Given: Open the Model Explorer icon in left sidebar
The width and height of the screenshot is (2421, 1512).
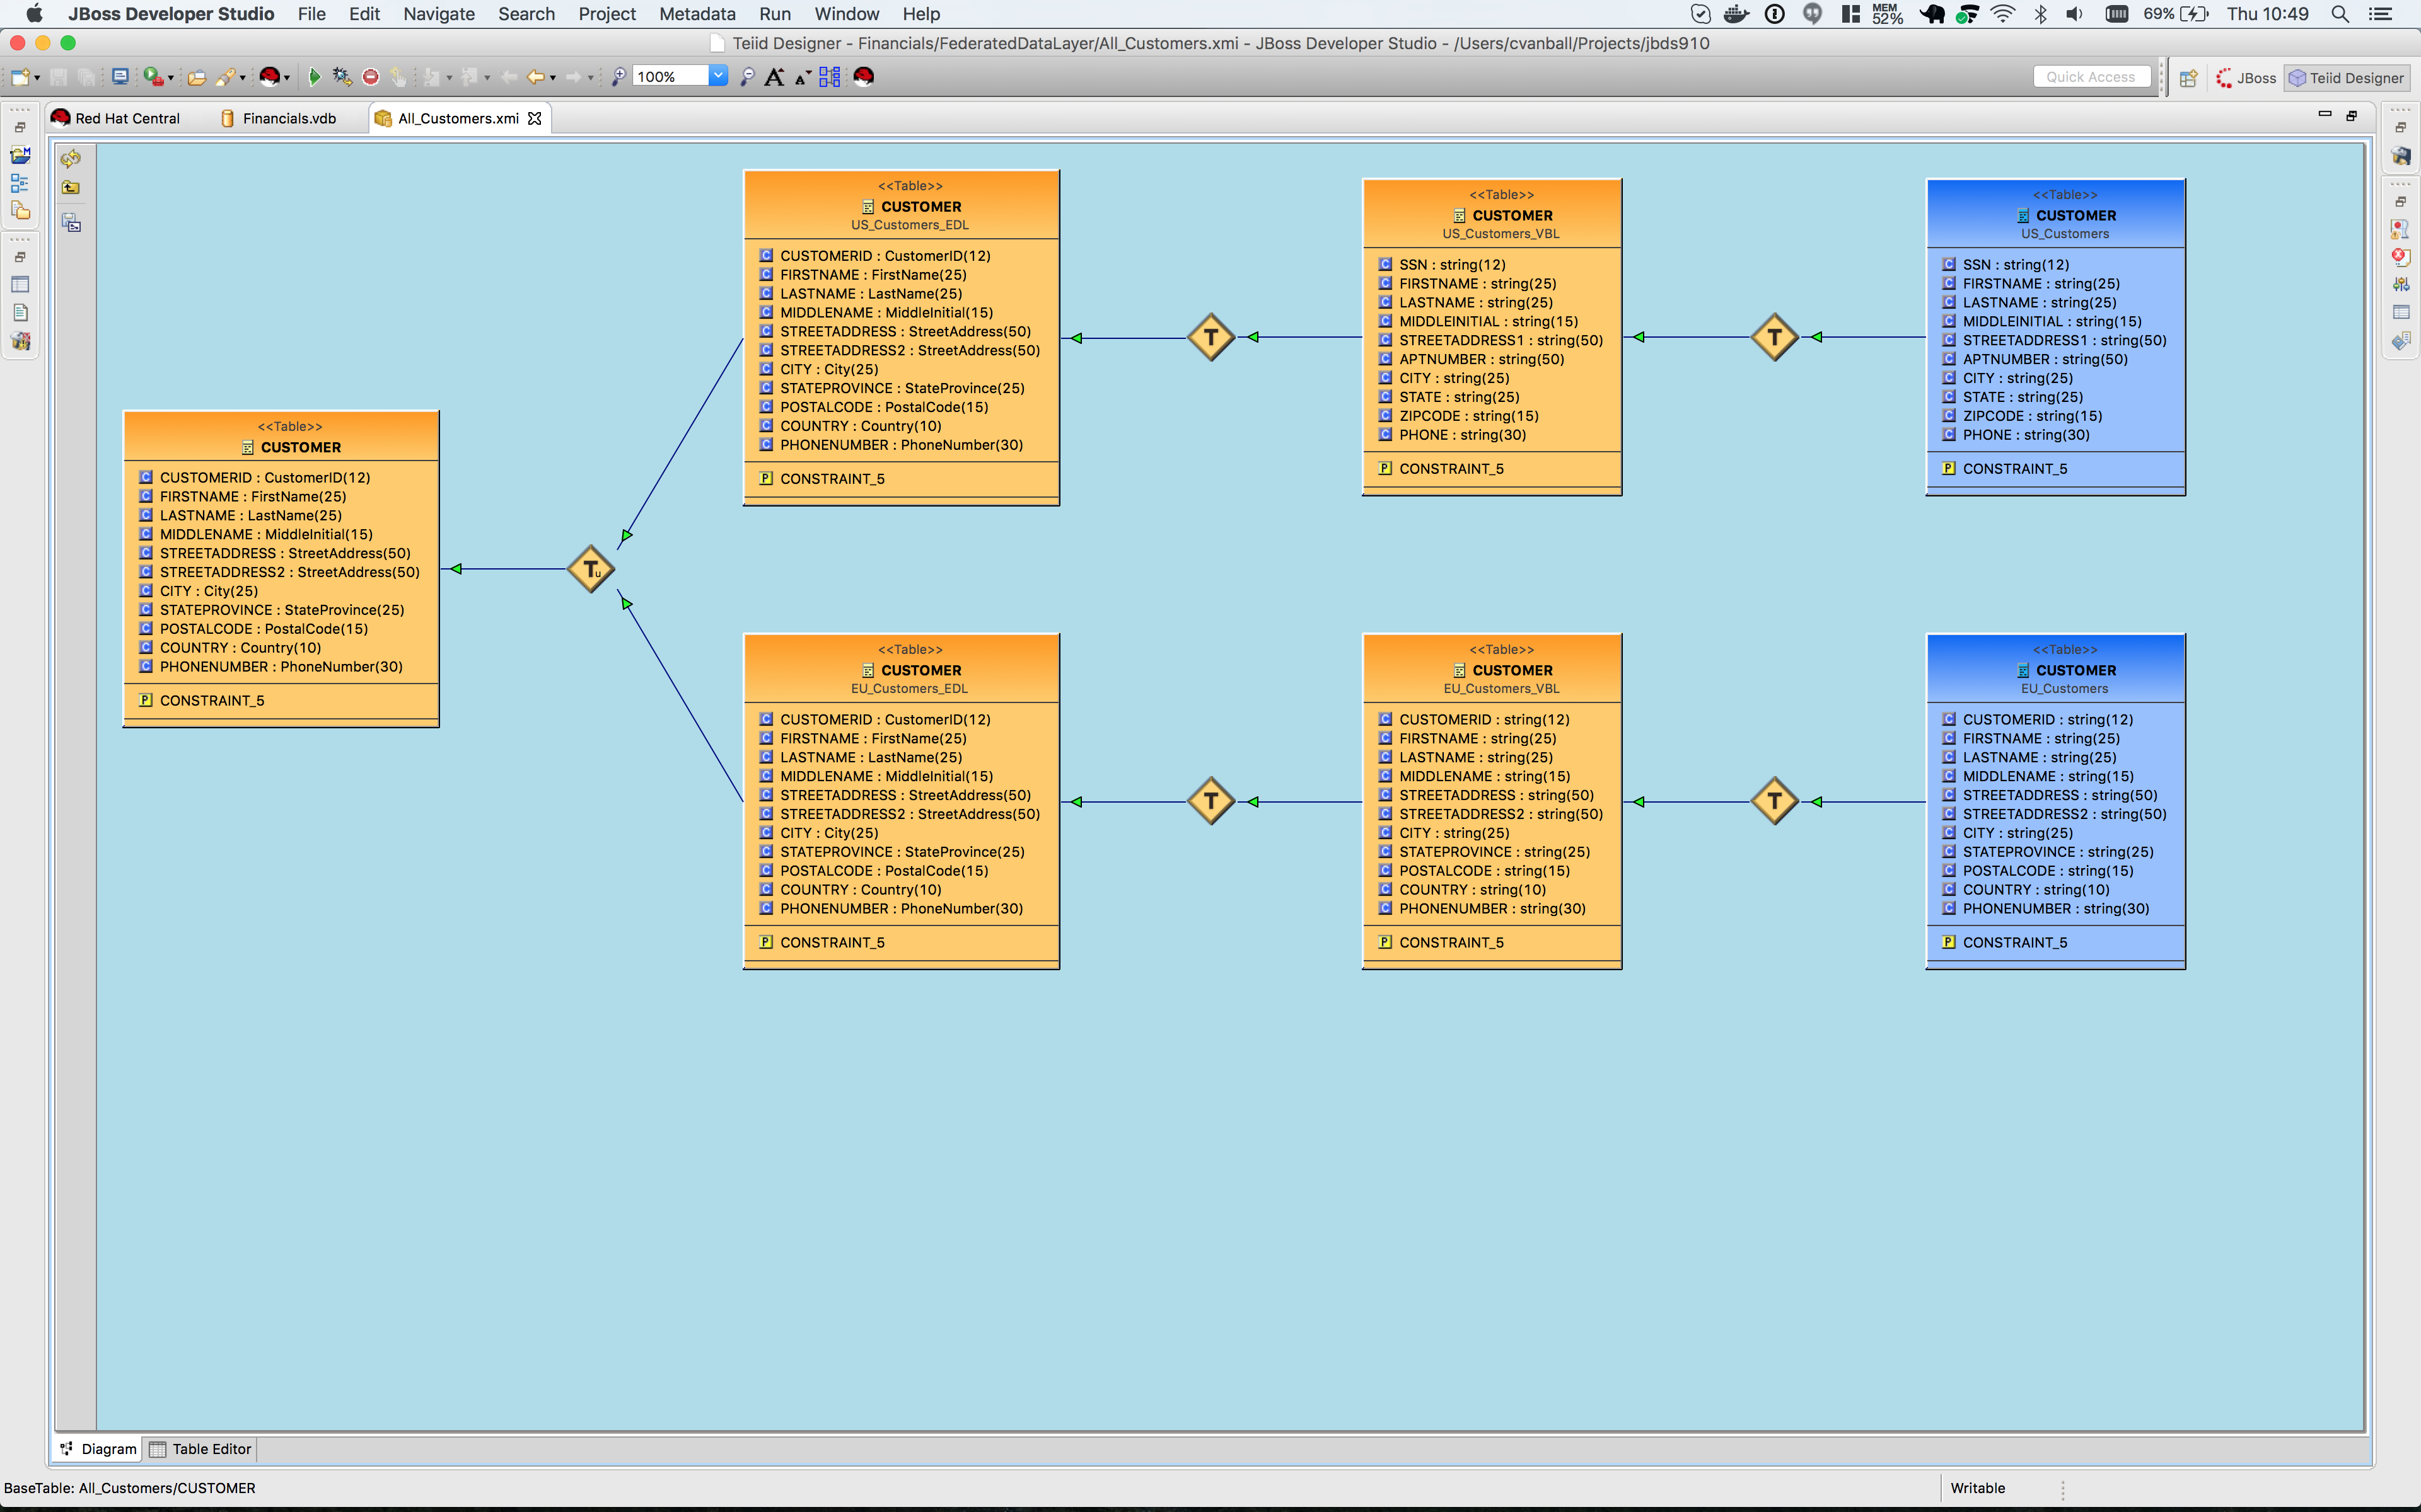Looking at the screenshot, I should (x=20, y=154).
